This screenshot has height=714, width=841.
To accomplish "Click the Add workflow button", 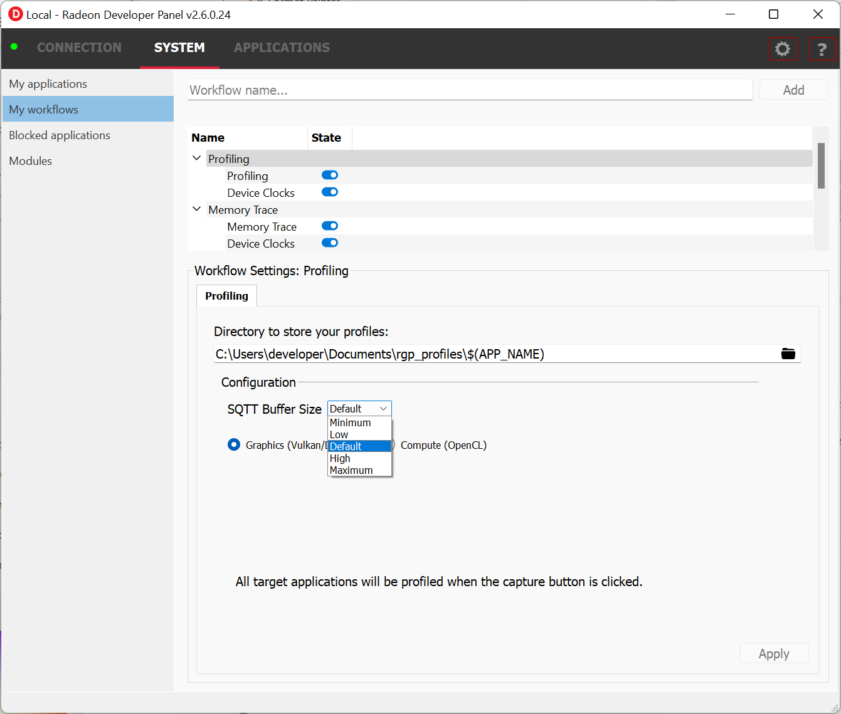I will click(x=793, y=90).
